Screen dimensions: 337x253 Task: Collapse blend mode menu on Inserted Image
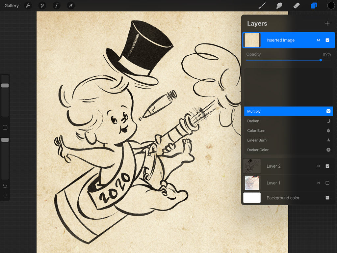[x=318, y=40]
